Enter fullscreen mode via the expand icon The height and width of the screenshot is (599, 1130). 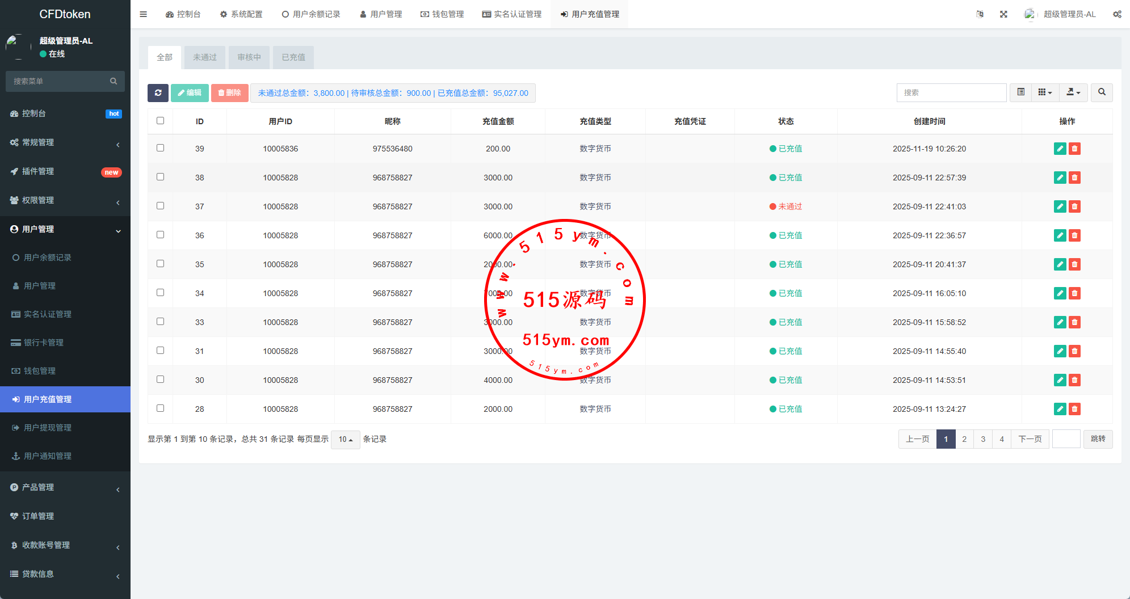pos(1003,14)
